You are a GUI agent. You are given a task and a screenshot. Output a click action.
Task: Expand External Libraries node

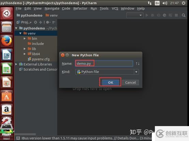[x=16, y=64]
